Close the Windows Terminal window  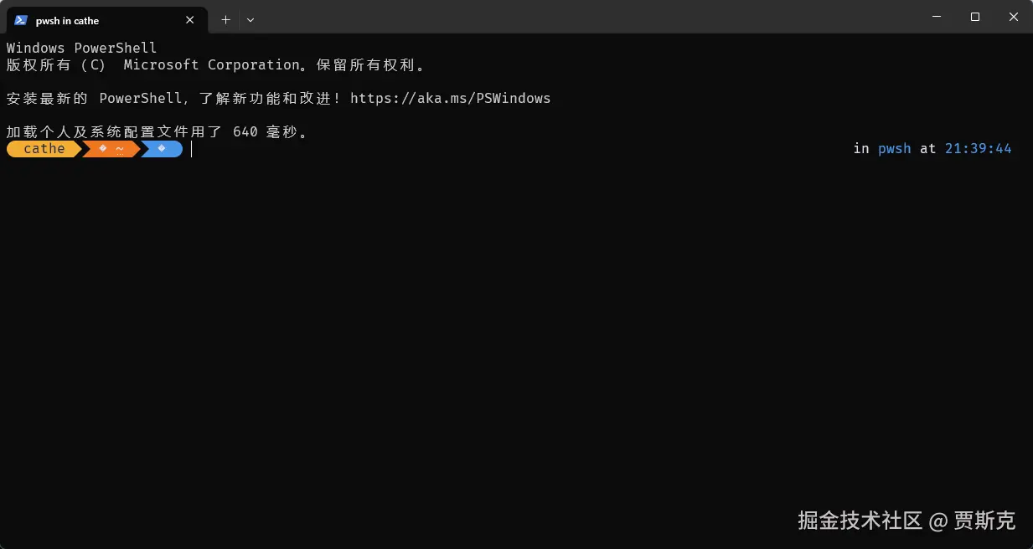click(x=1013, y=17)
